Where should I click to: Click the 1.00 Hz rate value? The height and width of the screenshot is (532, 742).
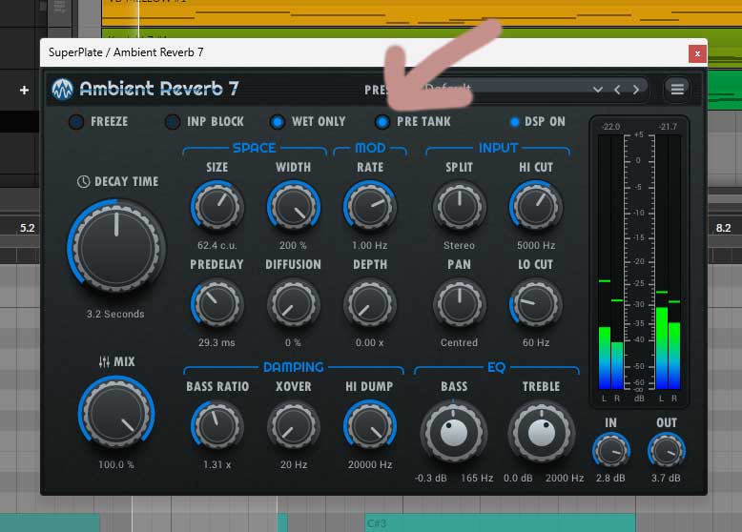(x=370, y=245)
